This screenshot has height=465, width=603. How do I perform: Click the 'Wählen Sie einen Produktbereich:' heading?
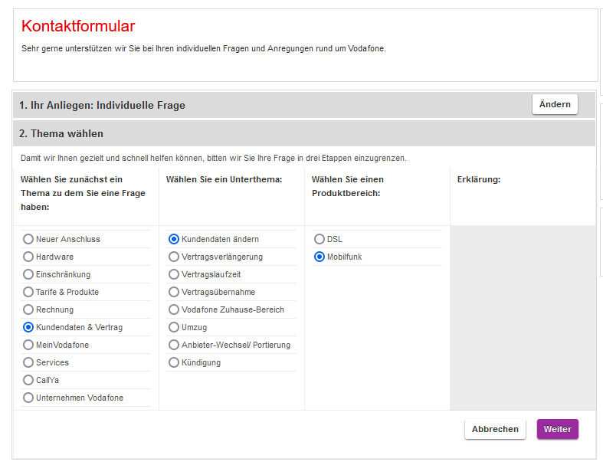(348, 187)
